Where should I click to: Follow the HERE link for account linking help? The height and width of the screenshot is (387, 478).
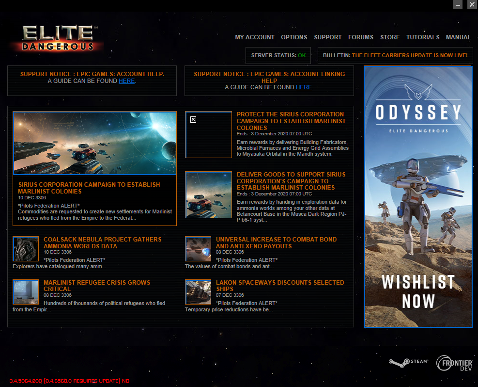(x=304, y=87)
